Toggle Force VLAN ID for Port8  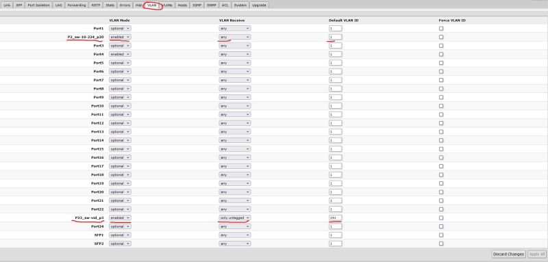[x=441, y=89]
